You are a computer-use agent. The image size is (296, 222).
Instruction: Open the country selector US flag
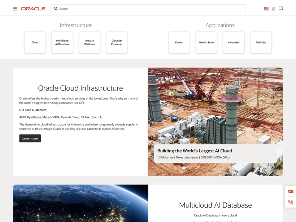[x=266, y=9]
